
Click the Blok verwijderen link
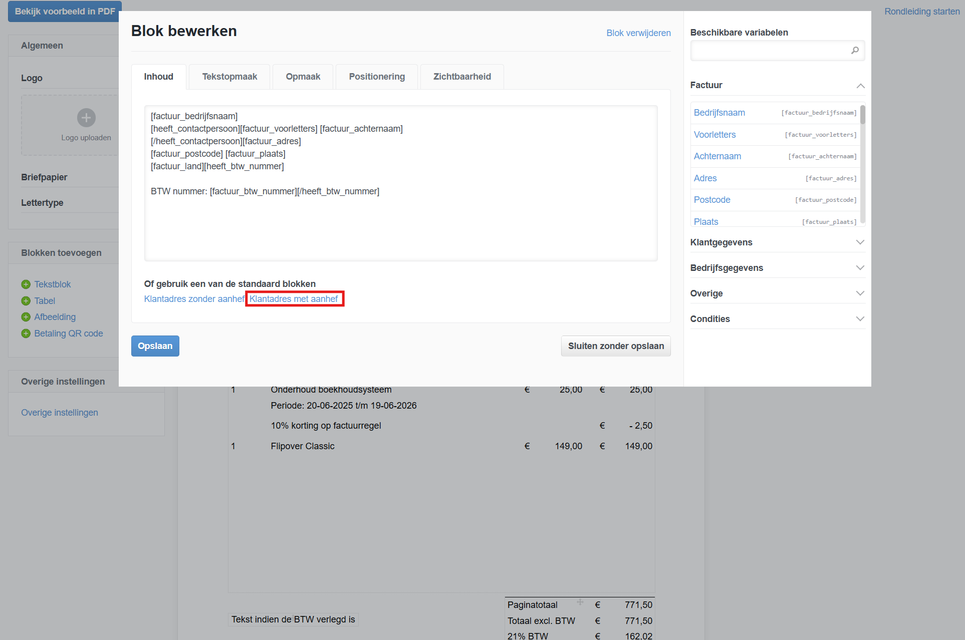pyautogui.click(x=638, y=33)
